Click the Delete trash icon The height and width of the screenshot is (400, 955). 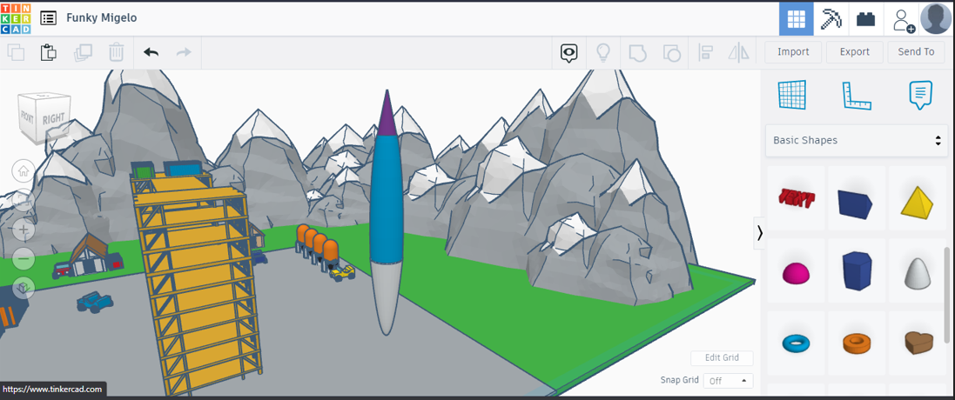[116, 52]
